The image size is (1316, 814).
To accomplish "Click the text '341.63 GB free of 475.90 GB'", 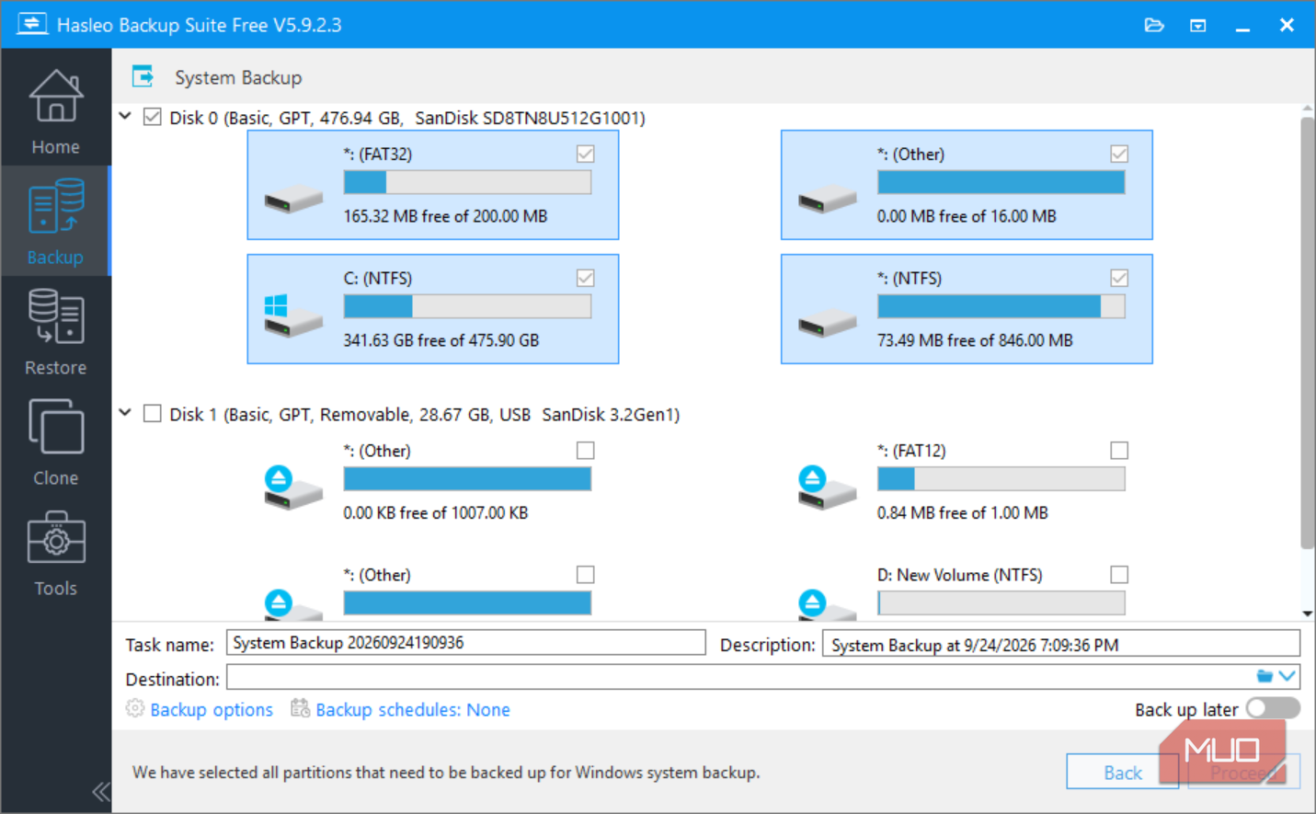I will coord(441,340).
